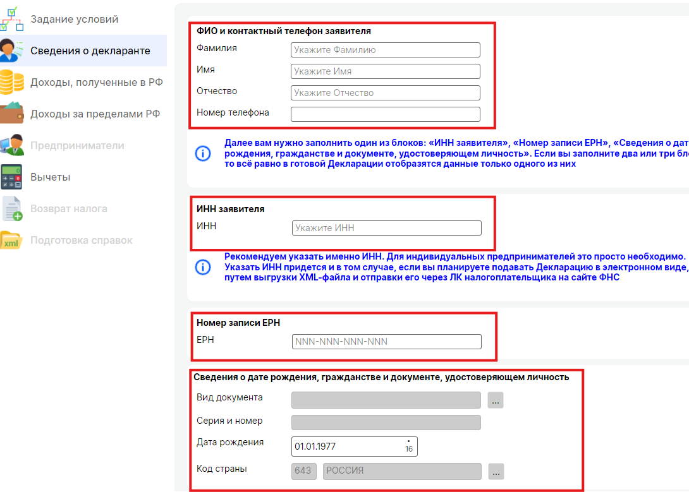This screenshot has width=689, height=492.
Task: Click the Имя text field
Action: point(385,71)
